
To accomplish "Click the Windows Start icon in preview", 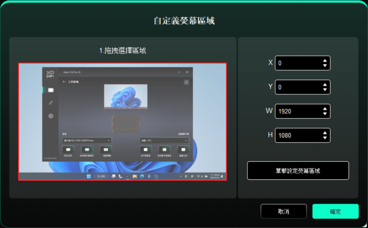I will 89,177.
